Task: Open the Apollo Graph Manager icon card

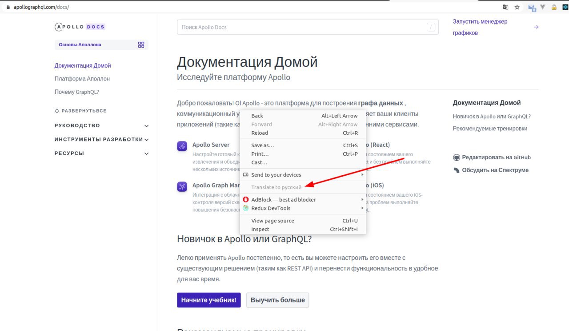Action: [182, 186]
